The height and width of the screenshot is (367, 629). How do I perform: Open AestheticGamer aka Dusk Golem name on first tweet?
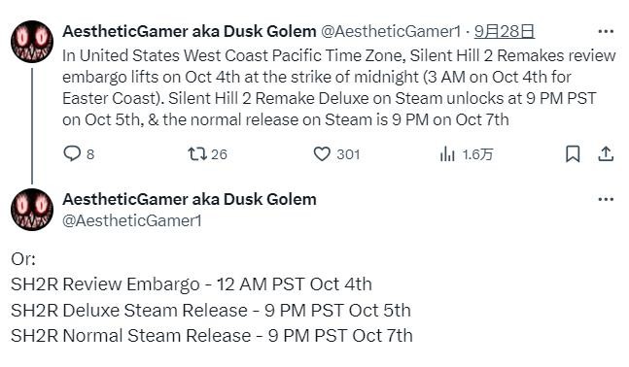(x=190, y=31)
